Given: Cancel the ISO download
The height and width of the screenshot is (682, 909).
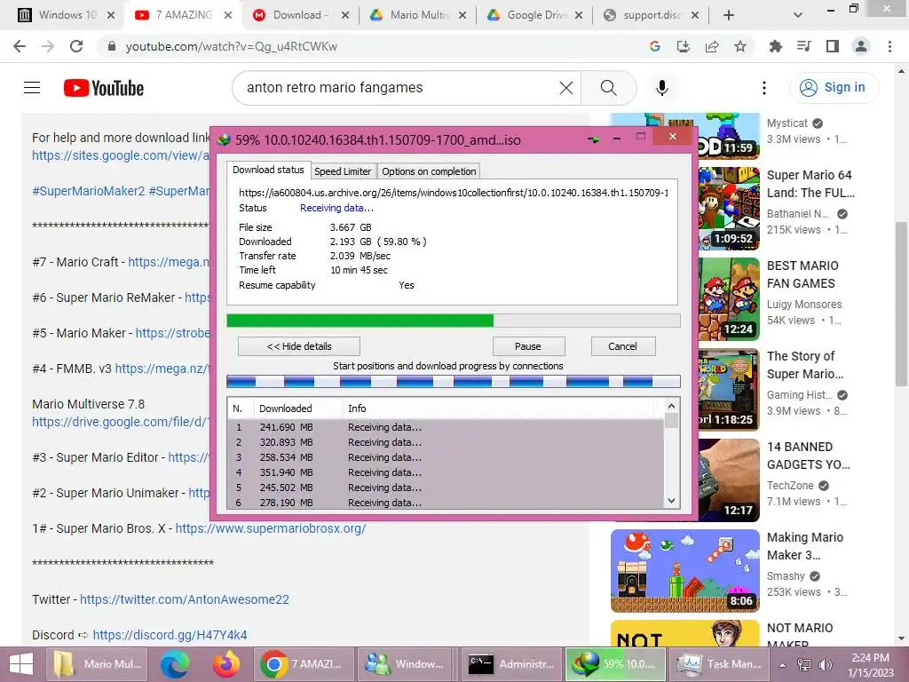Looking at the screenshot, I should click(x=622, y=346).
